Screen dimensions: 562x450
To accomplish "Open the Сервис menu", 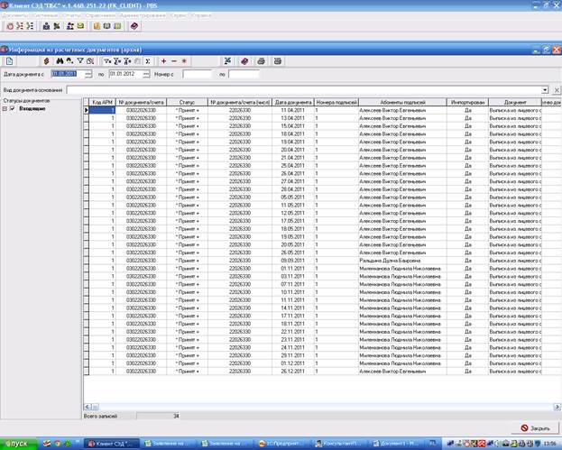I will [178, 15].
